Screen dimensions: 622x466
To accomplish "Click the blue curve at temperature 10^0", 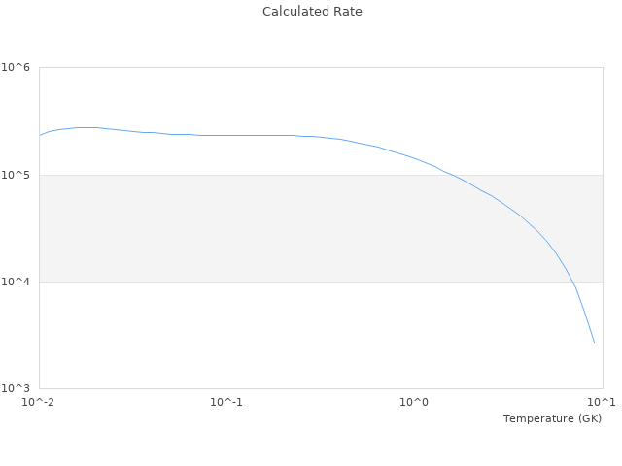I will (x=415, y=158).
